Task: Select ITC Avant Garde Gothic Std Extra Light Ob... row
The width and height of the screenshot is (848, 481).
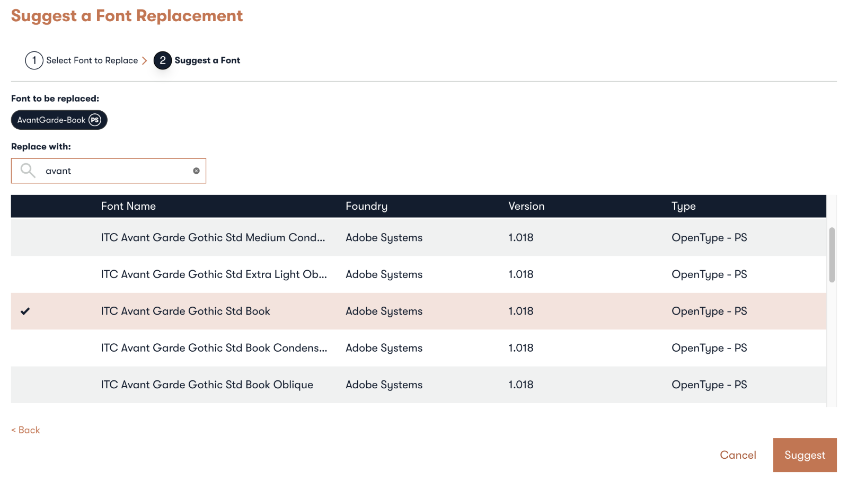Action: coord(419,274)
